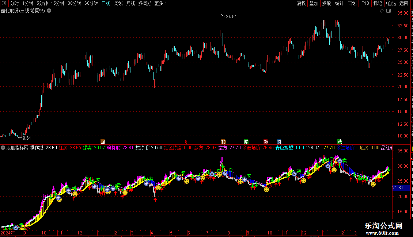Click the 叠加 overlay button

coord(314,3)
